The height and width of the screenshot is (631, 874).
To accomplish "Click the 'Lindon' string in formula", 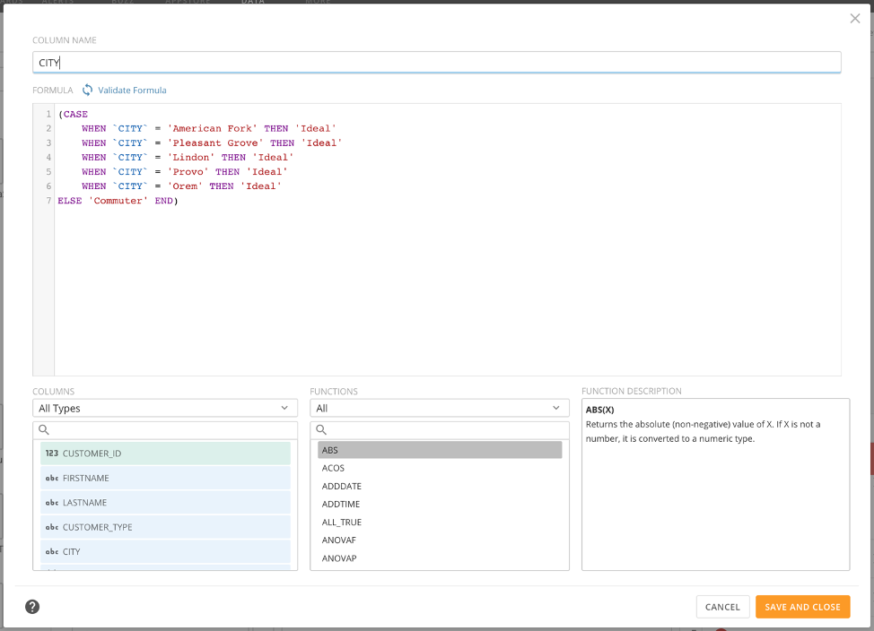I will (x=191, y=158).
